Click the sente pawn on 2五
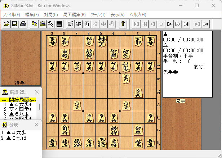Viewport: 222px width, 158px height. pos(138,92)
